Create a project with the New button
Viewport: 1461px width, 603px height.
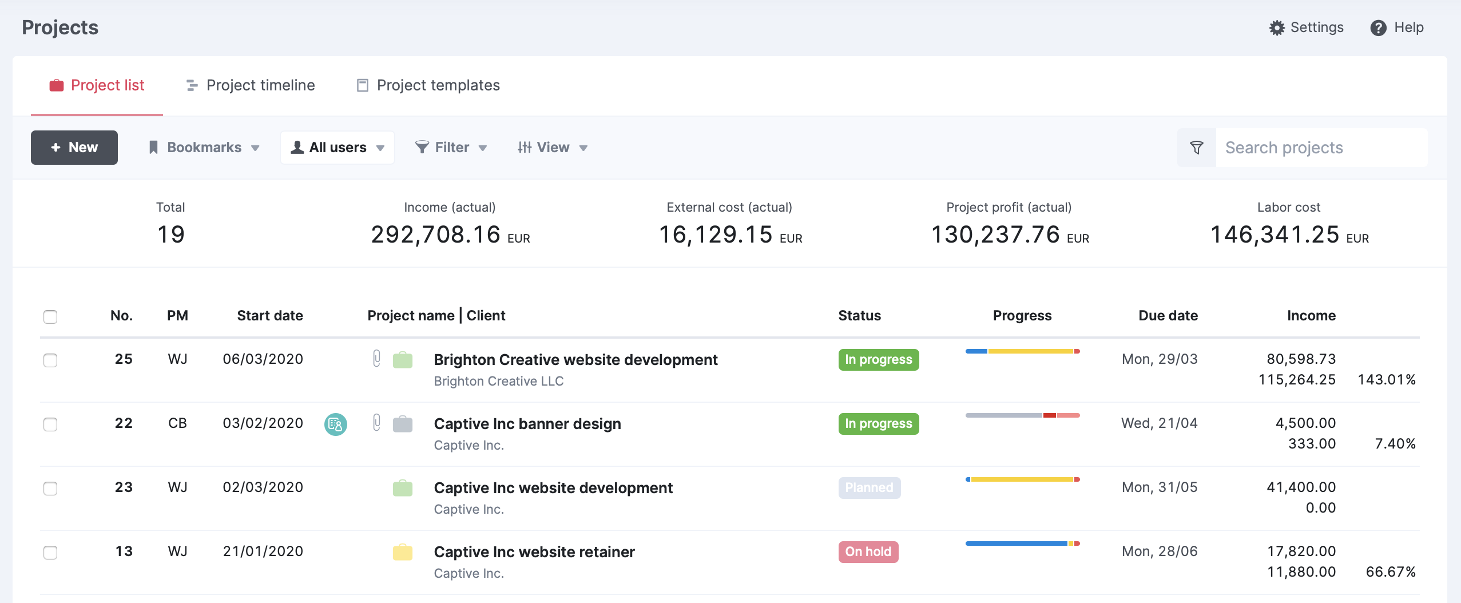click(x=74, y=148)
